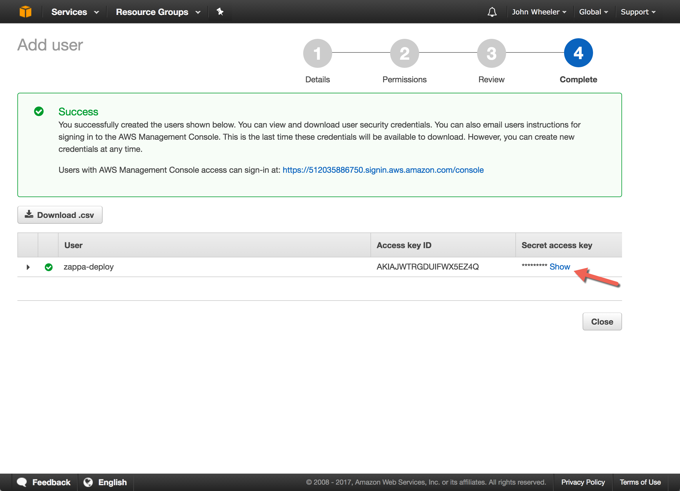The image size is (680, 491).
Task: Click the globe language icon
Action: (88, 482)
